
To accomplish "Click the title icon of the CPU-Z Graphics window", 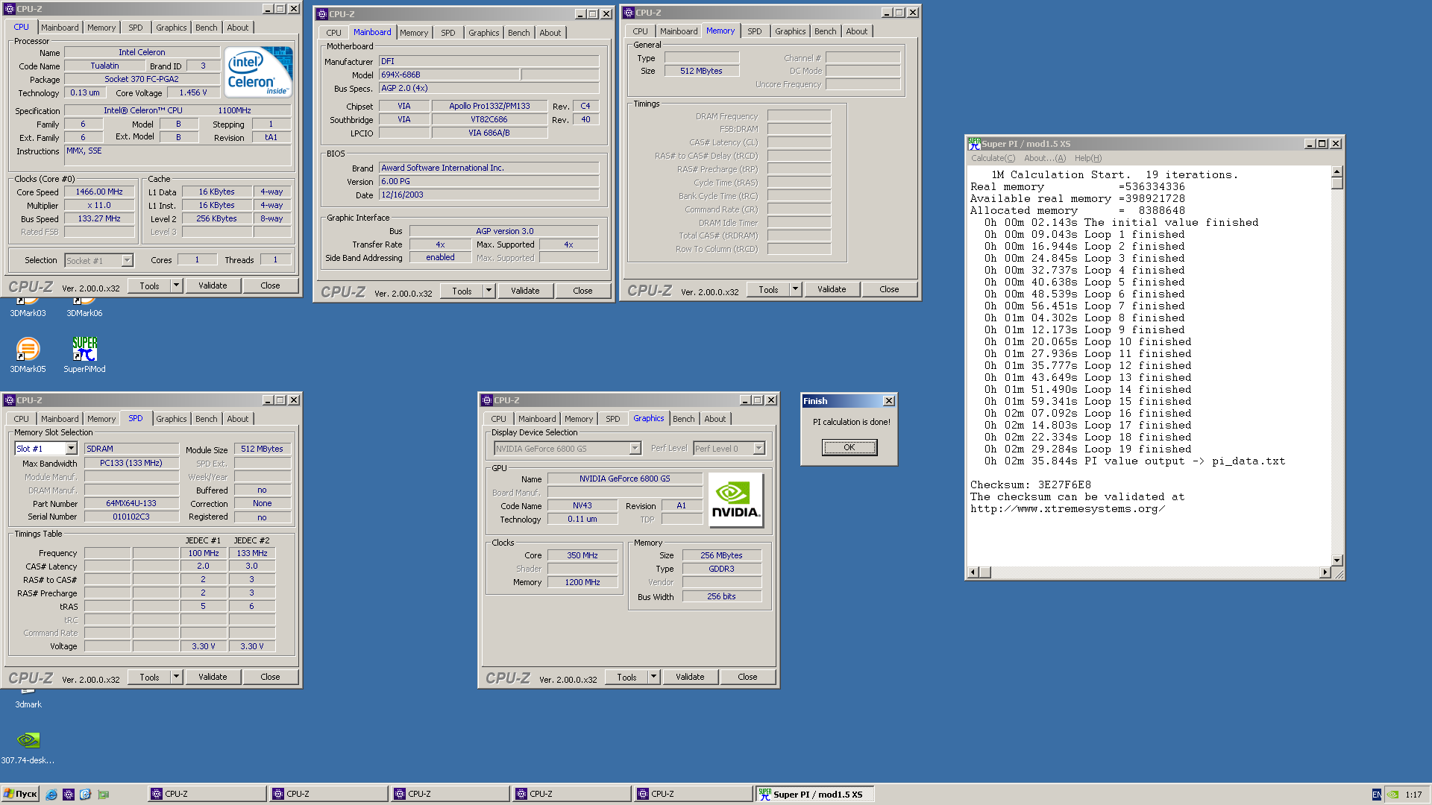I will pyautogui.click(x=487, y=400).
